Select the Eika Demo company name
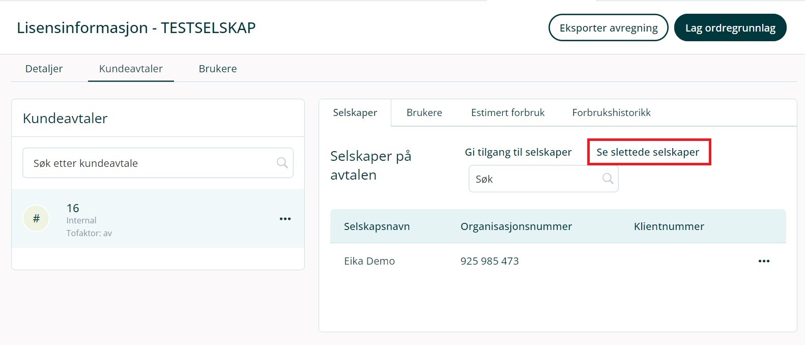Image resolution: width=805 pixels, height=345 pixels. [369, 261]
